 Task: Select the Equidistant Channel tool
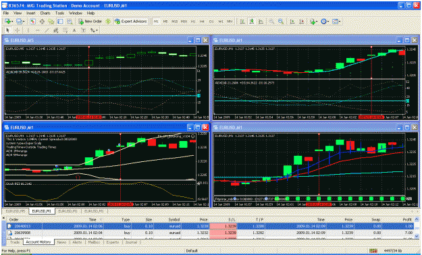tap(56, 30)
